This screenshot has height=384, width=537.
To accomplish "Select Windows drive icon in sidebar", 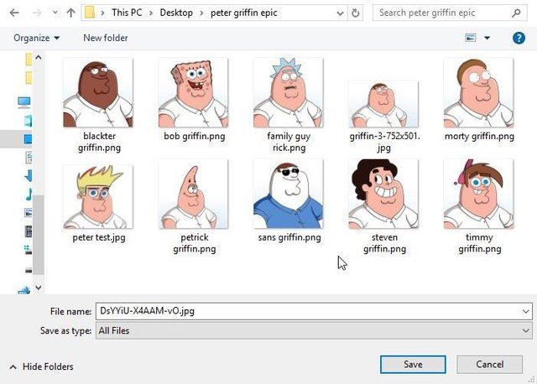I will [28, 250].
